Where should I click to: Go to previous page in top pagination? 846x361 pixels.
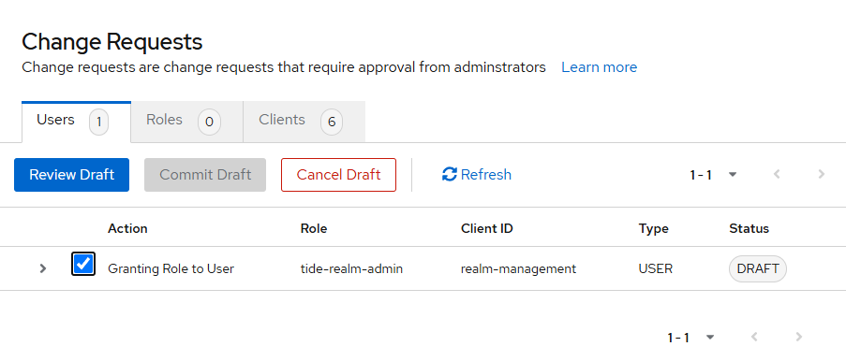(777, 174)
